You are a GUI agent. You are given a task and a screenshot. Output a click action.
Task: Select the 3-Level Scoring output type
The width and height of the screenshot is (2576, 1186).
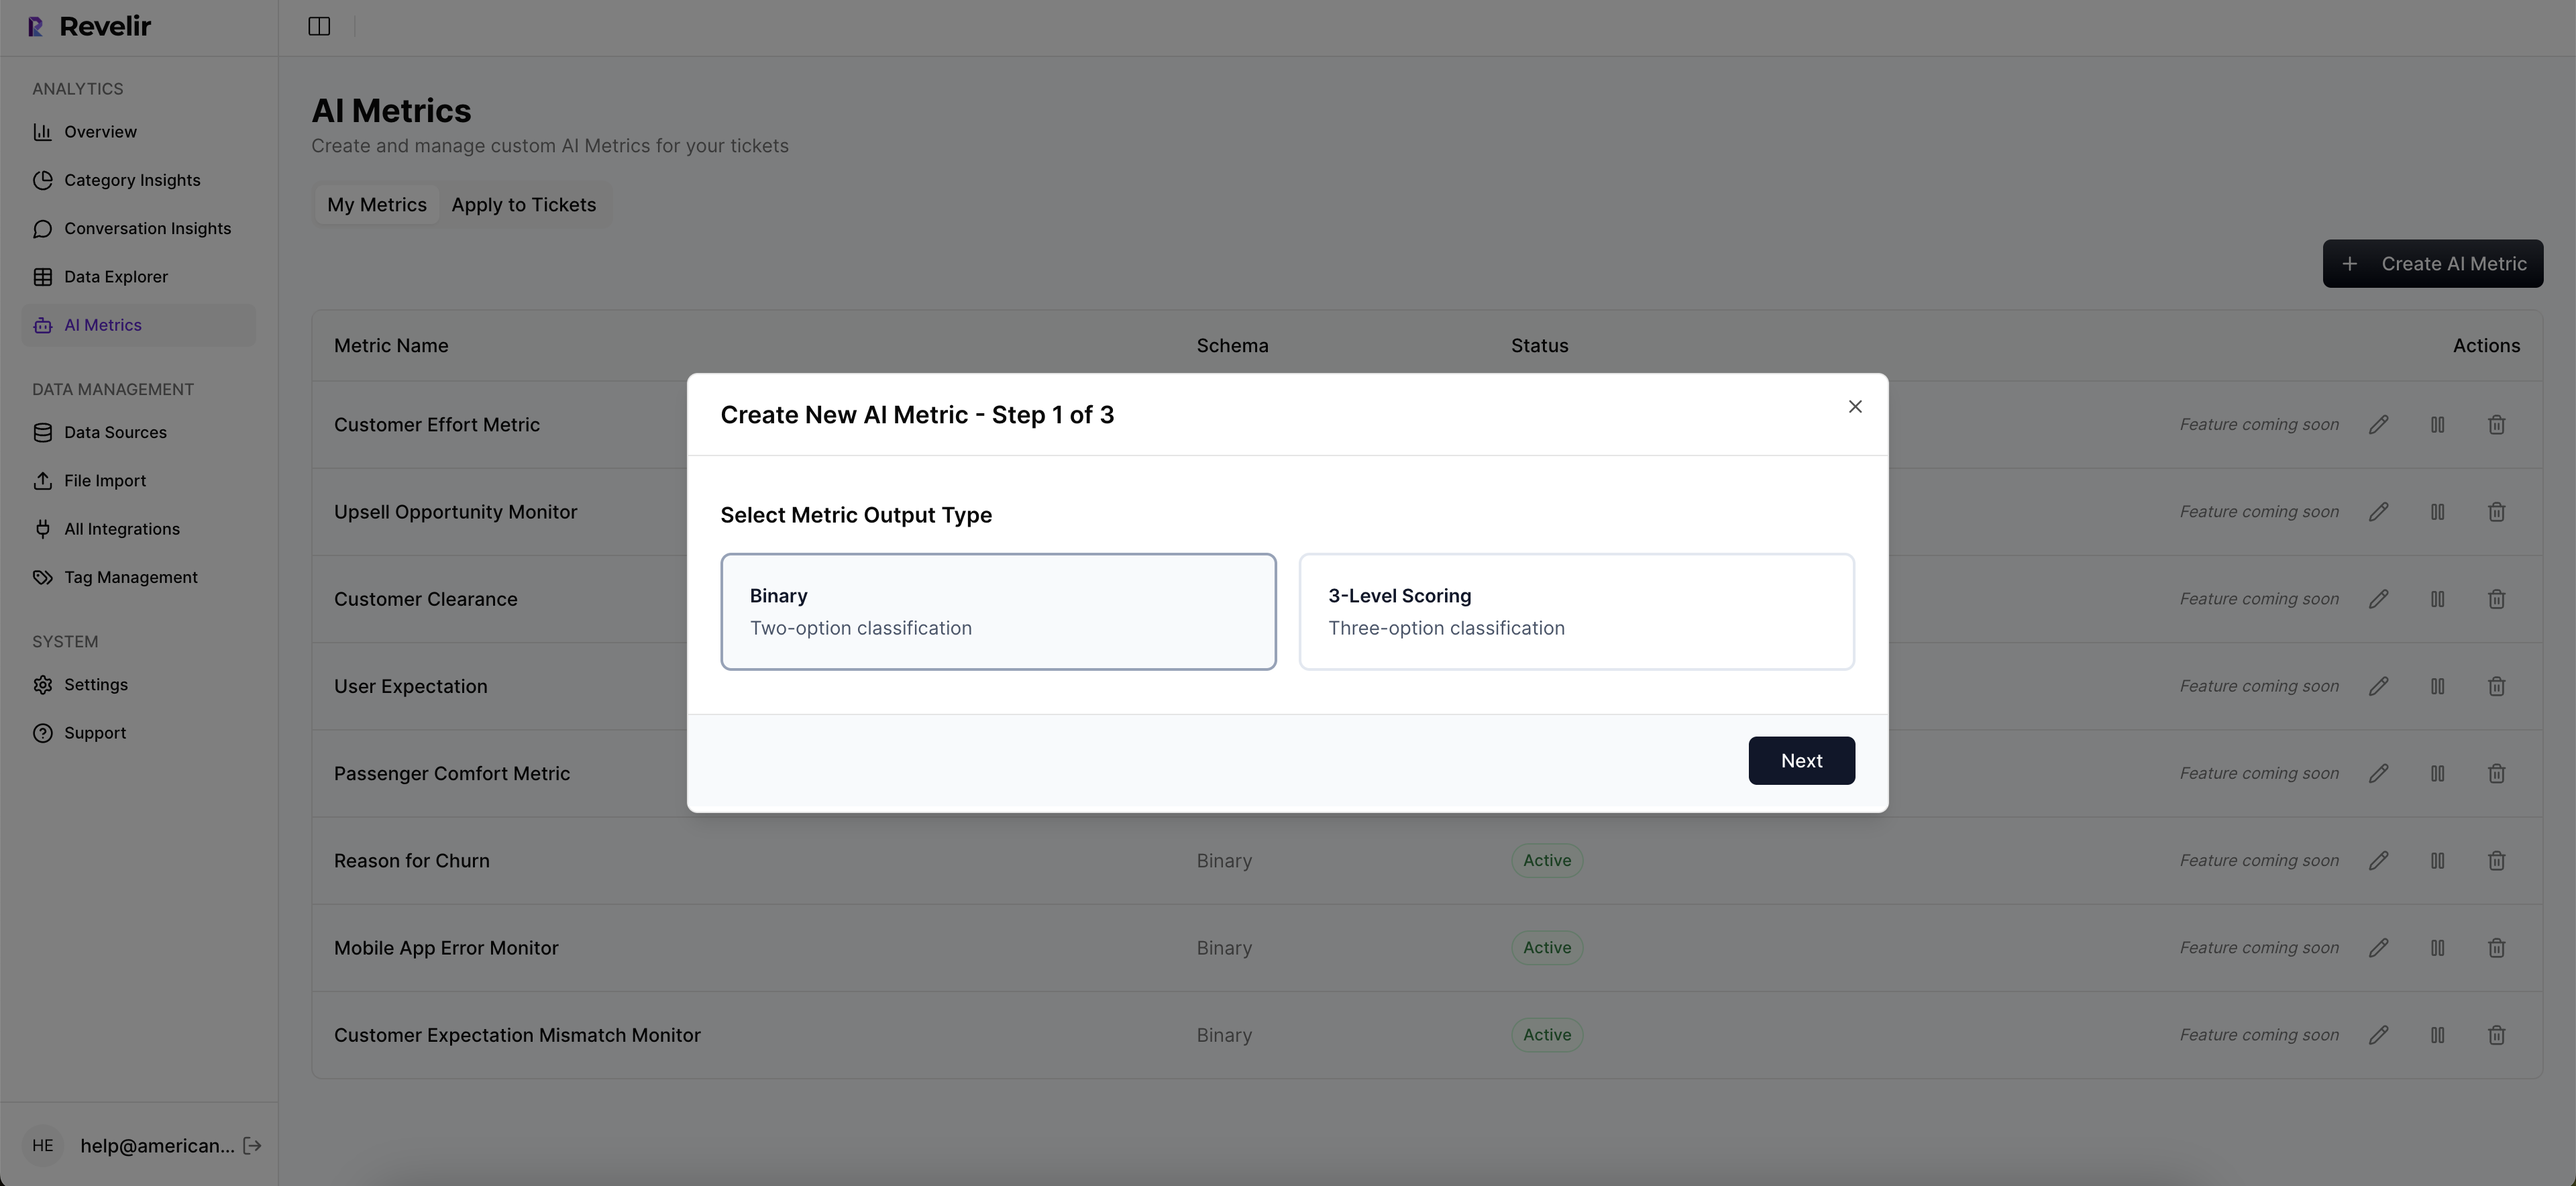pyautogui.click(x=1576, y=611)
